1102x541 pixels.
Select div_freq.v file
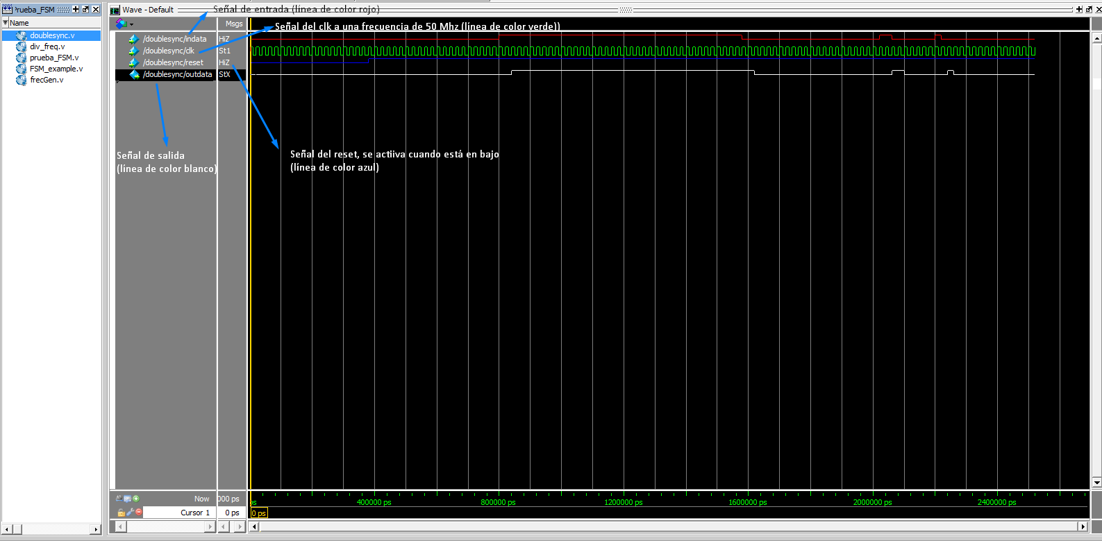point(47,46)
